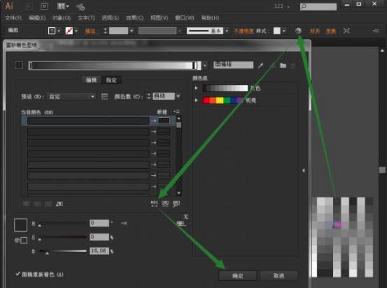Open the 样式 style swatch dropdown

tap(284, 31)
